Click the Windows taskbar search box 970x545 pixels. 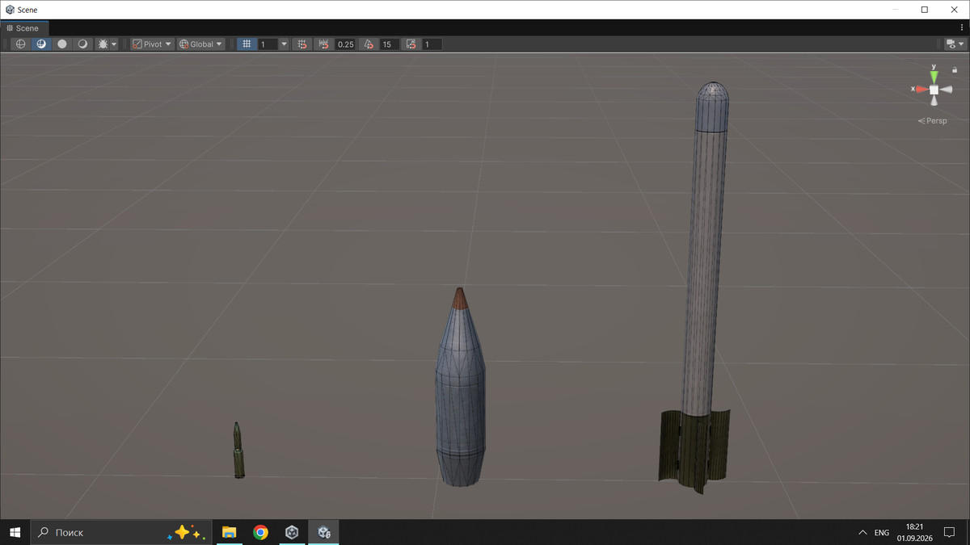[121, 532]
